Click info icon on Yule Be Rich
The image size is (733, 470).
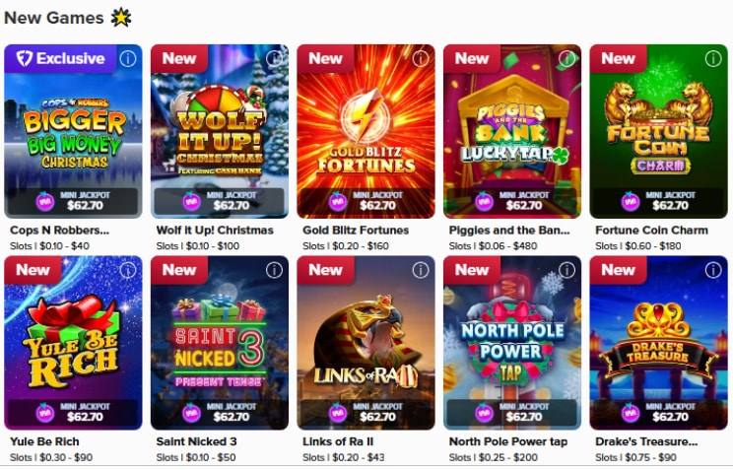(128, 270)
